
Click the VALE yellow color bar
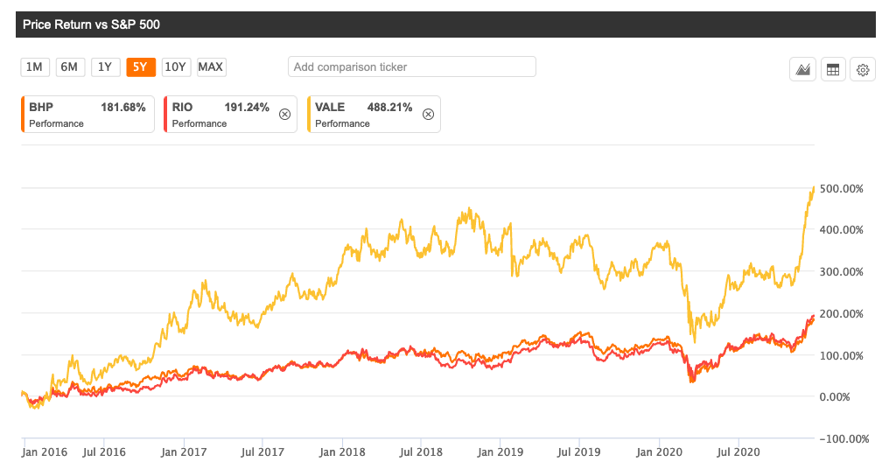(x=309, y=115)
